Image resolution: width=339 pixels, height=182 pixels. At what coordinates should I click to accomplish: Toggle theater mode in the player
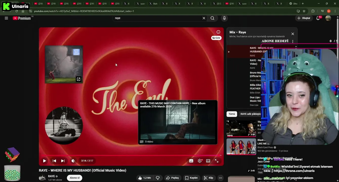(208, 161)
